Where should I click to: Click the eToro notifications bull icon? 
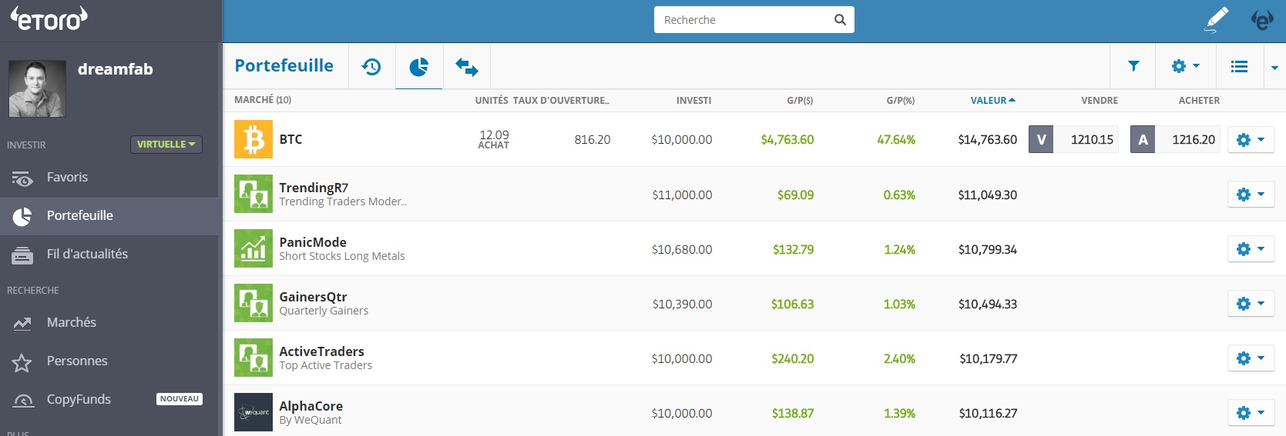1262,20
